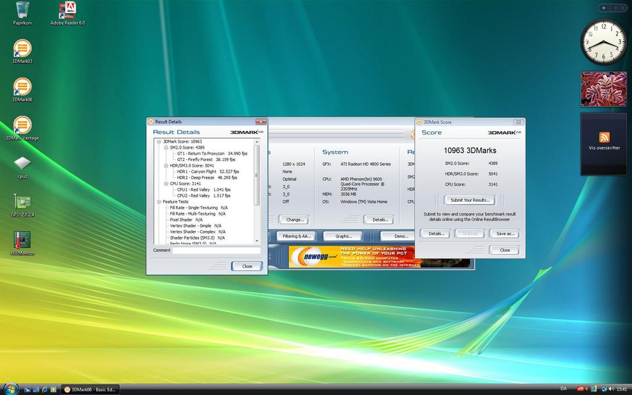Select the cpuz desktop icon
The image size is (632, 395).
pos(23,167)
